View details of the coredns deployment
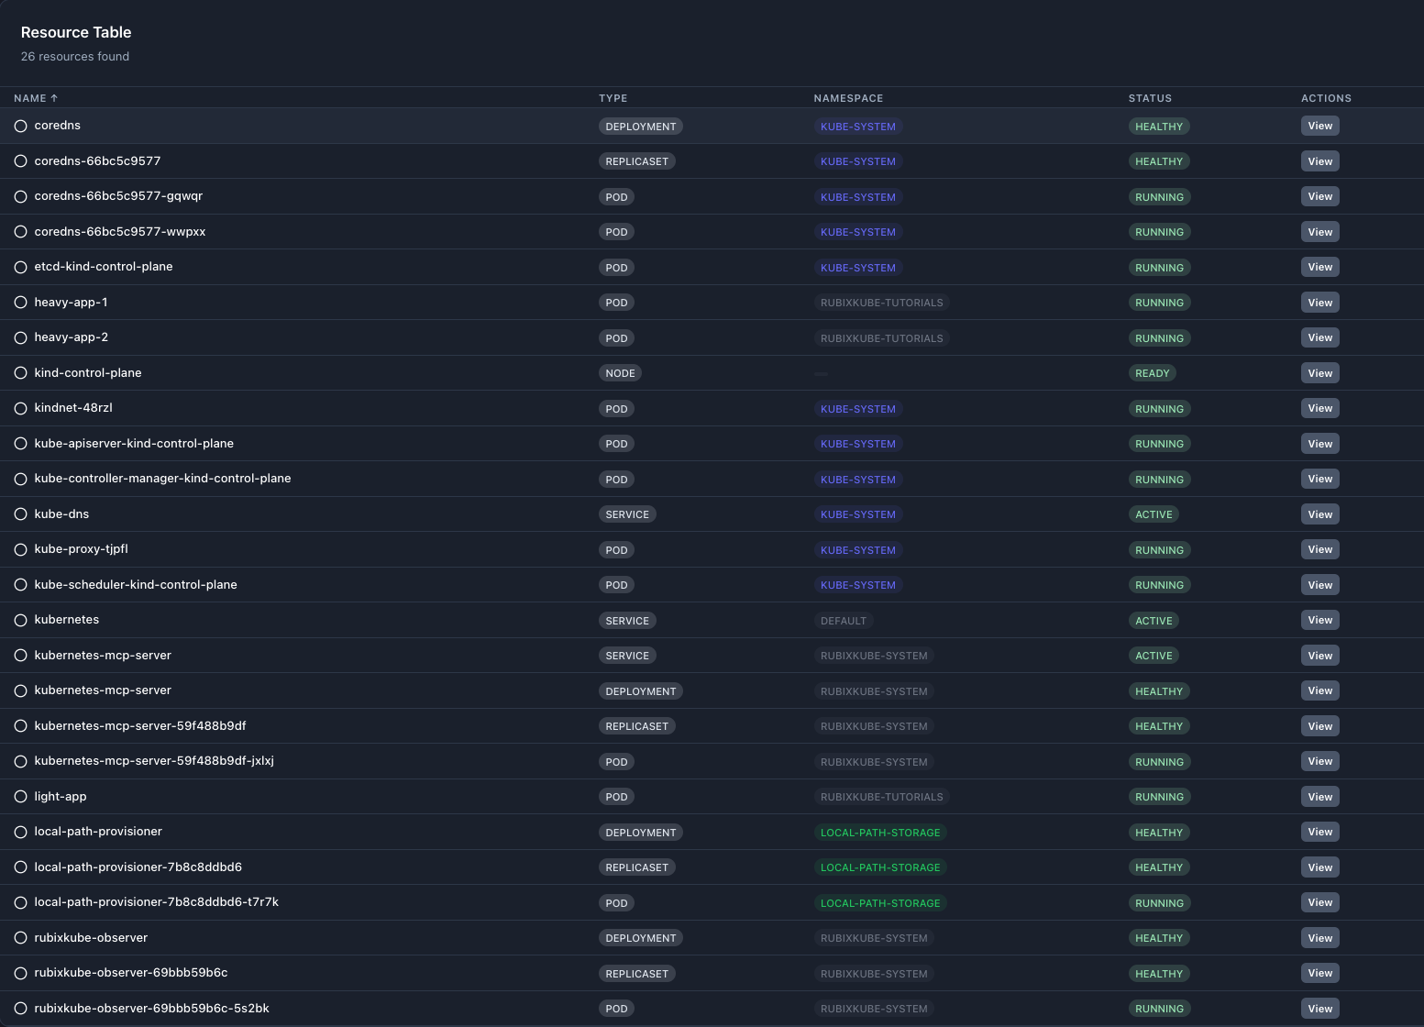The height and width of the screenshot is (1027, 1424). pos(1319,126)
